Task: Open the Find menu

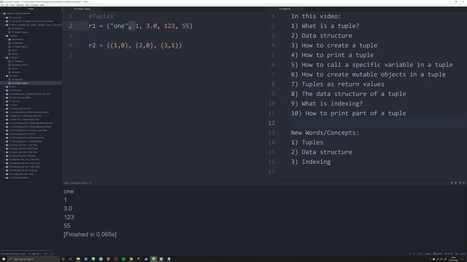Action: click(27, 5)
